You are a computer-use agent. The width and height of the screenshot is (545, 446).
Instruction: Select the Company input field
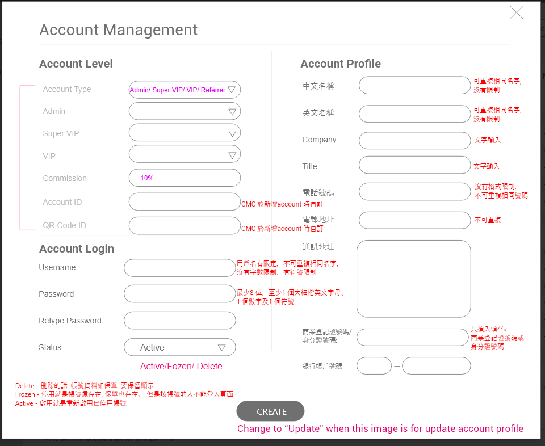tap(414, 140)
